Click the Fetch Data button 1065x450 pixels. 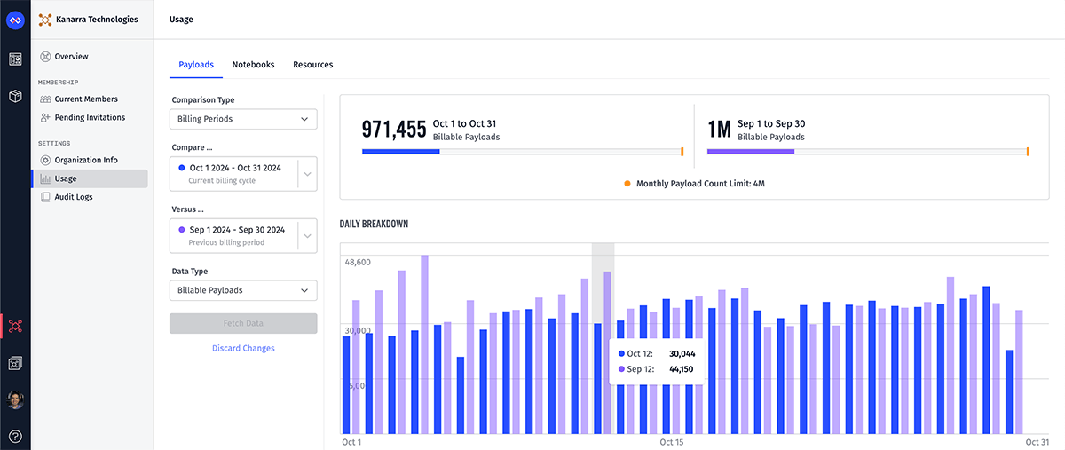242,323
